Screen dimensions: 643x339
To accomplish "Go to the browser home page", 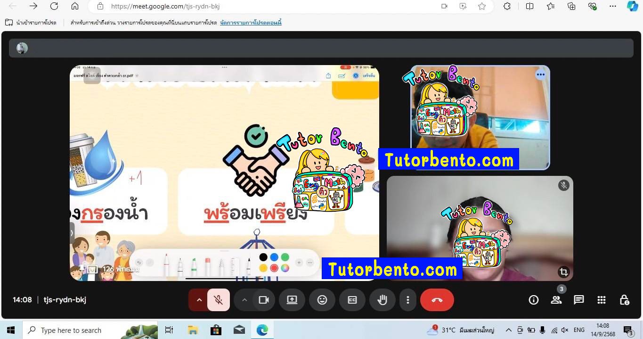I will (x=75, y=6).
